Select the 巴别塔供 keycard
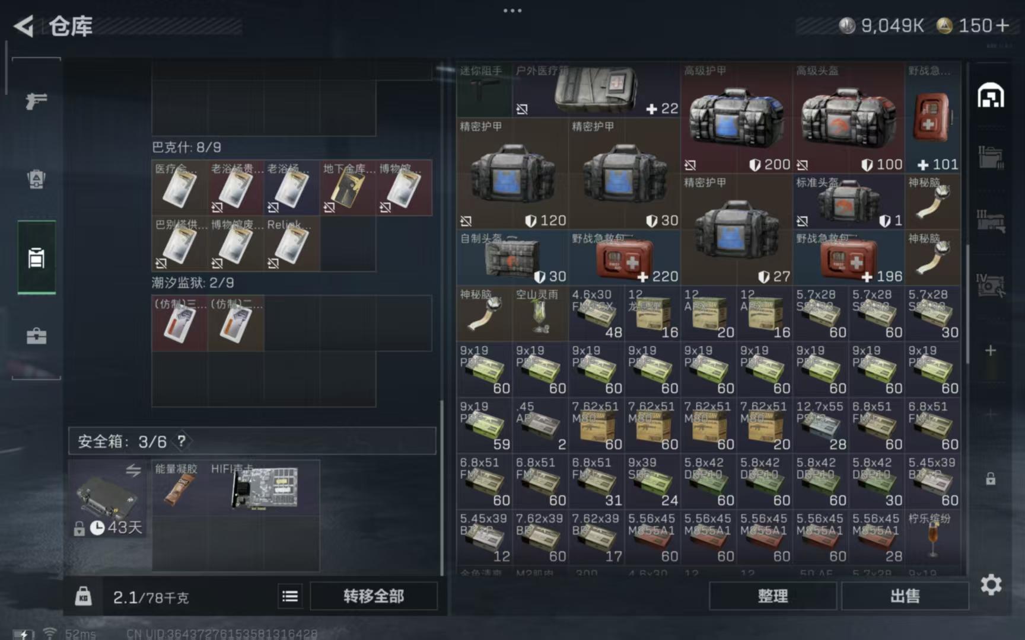Screen dimensions: 1025x640 [180, 244]
